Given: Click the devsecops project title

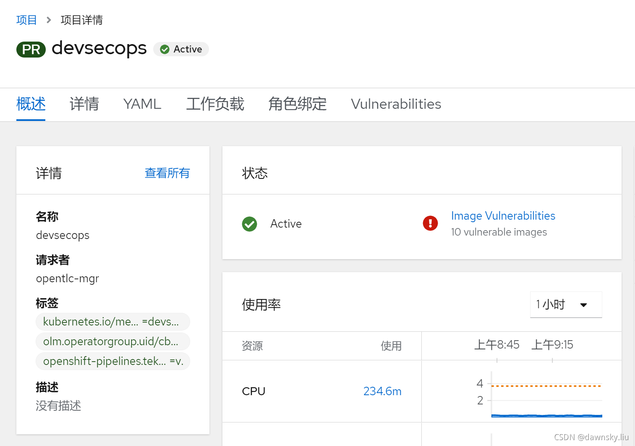Looking at the screenshot, I should click(x=99, y=48).
